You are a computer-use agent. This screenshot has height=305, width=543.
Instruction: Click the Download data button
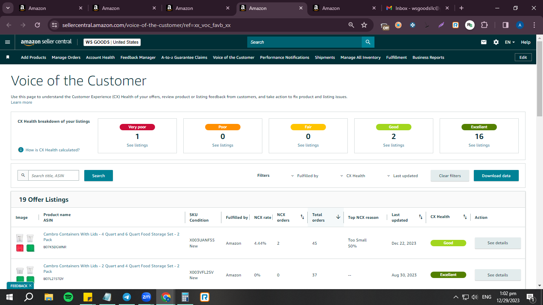point(496,176)
